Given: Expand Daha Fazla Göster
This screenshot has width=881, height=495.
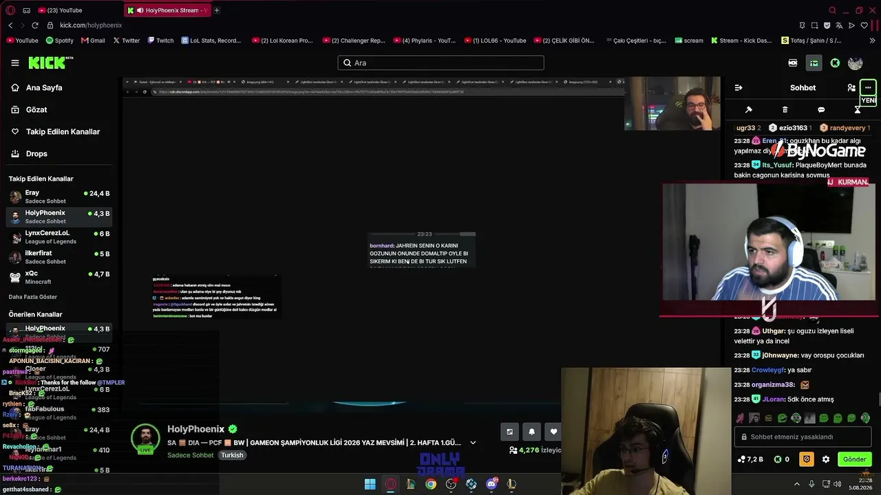Looking at the screenshot, I should (x=33, y=297).
